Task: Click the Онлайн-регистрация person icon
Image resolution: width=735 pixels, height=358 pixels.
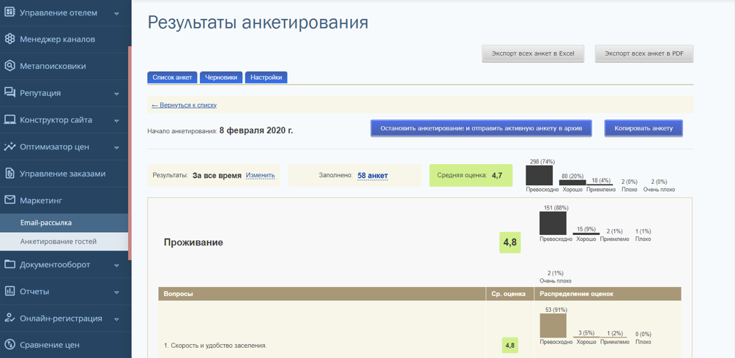Action: click(x=10, y=318)
